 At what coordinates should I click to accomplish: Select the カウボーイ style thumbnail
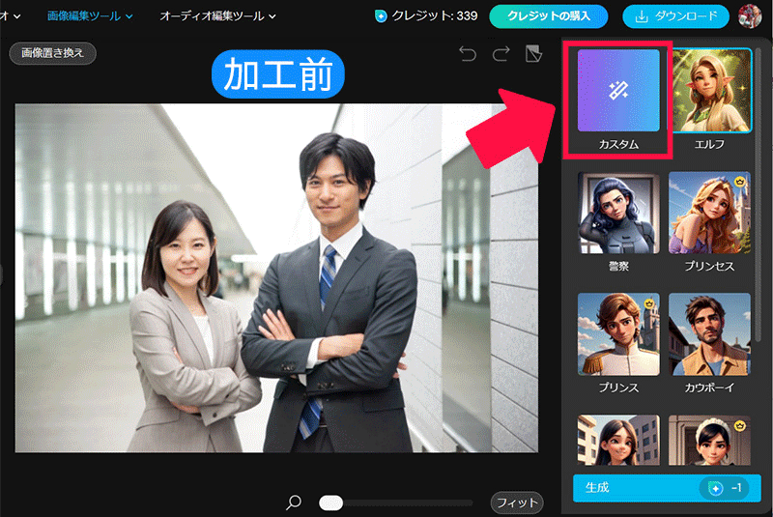tap(710, 334)
